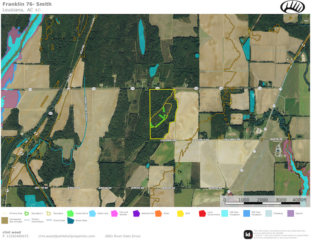Click the yellow Boundary legend icon
Viewport: 311px width, 240px height.
coord(49,212)
